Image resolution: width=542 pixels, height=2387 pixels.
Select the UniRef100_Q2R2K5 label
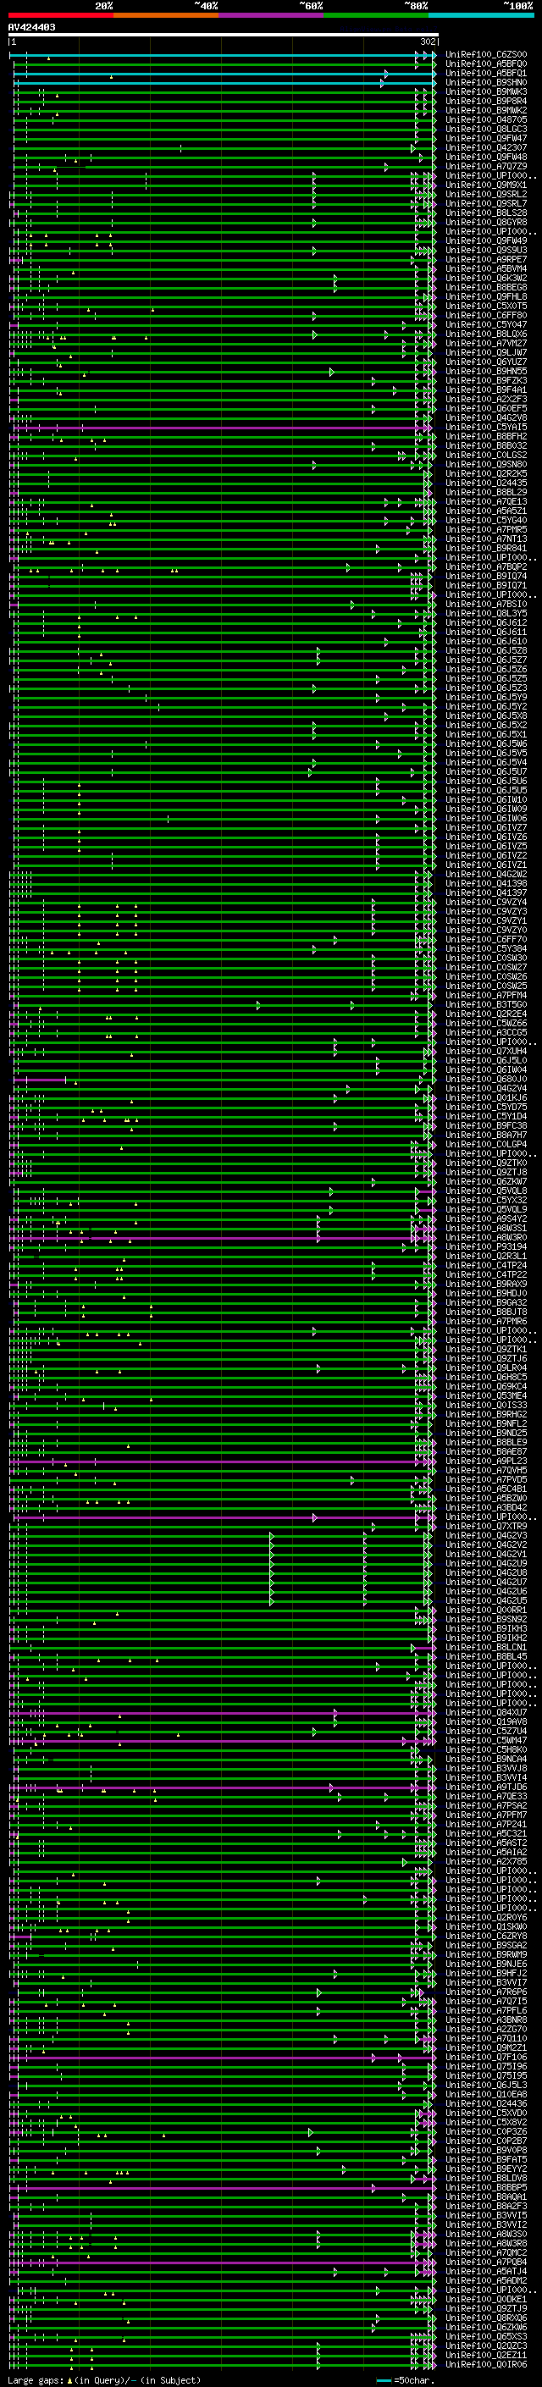(486, 473)
